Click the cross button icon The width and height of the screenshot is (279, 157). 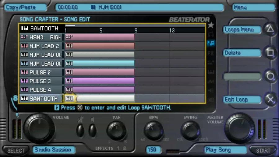click(270, 100)
